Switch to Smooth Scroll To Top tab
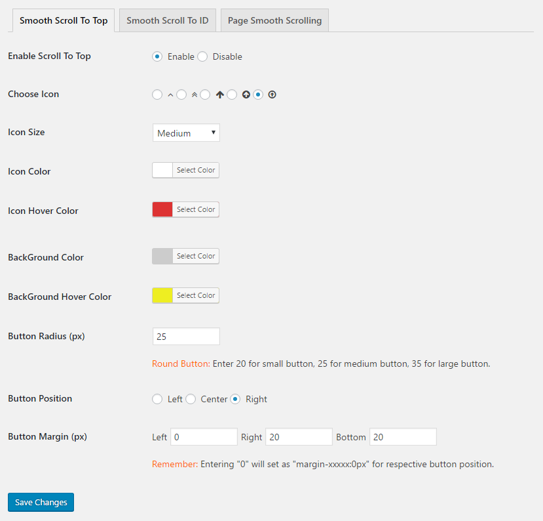This screenshot has width=543, height=521. [64, 20]
